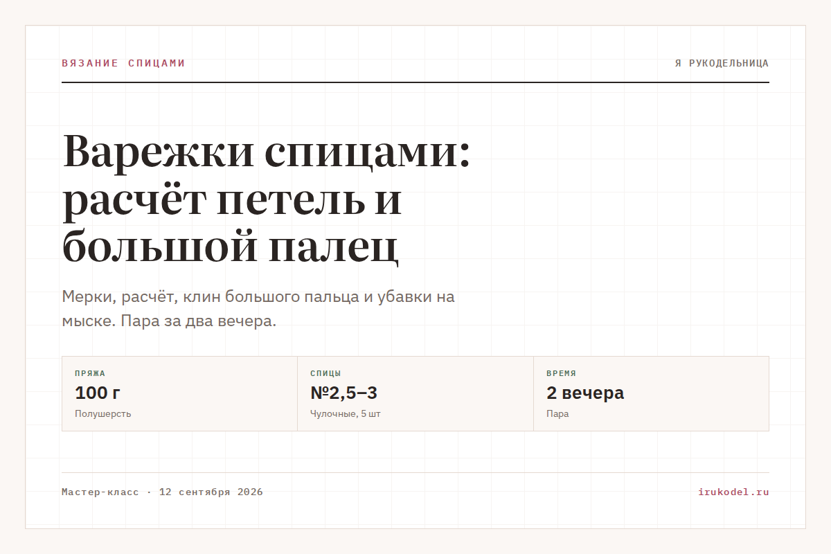The height and width of the screenshot is (554, 831).
Task: Click the ВЯЗАНИЕ СПИЦАМИ category label
Action: 123,63
